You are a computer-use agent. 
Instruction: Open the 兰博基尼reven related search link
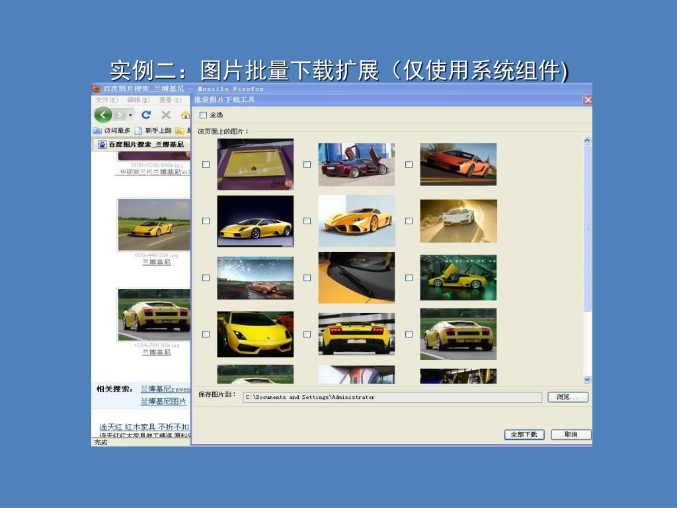tap(165, 389)
